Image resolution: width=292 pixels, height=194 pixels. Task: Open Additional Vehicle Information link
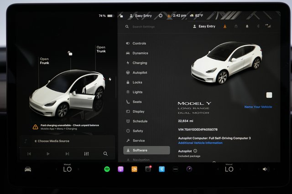(200, 143)
